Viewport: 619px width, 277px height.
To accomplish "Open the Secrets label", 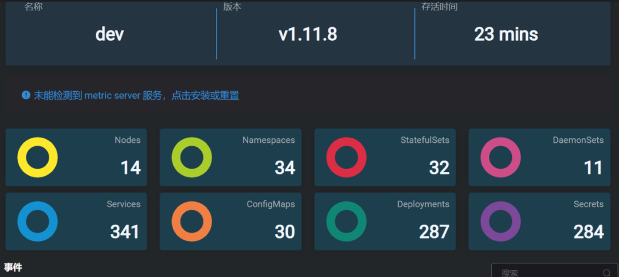I will (x=589, y=204).
